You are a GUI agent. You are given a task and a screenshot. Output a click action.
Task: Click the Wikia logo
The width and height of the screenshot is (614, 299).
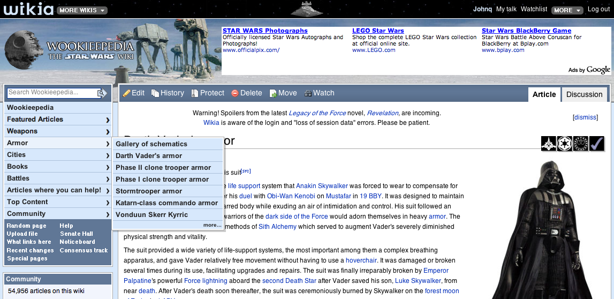coord(28,9)
